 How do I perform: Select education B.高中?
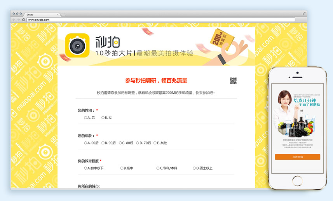(127, 168)
